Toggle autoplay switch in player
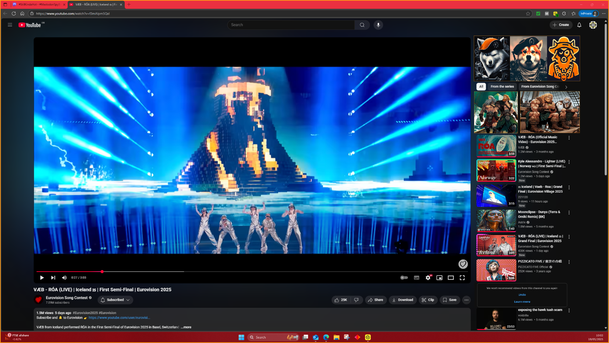The image size is (609, 343). (x=404, y=278)
